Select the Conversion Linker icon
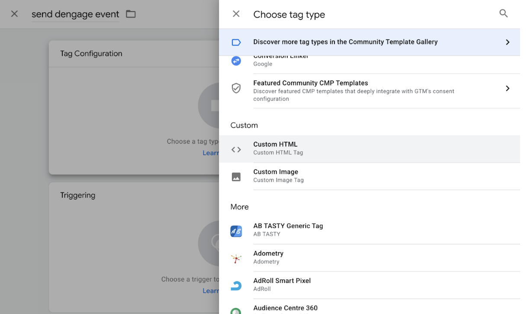527x314 pixels. click(236, 61)
